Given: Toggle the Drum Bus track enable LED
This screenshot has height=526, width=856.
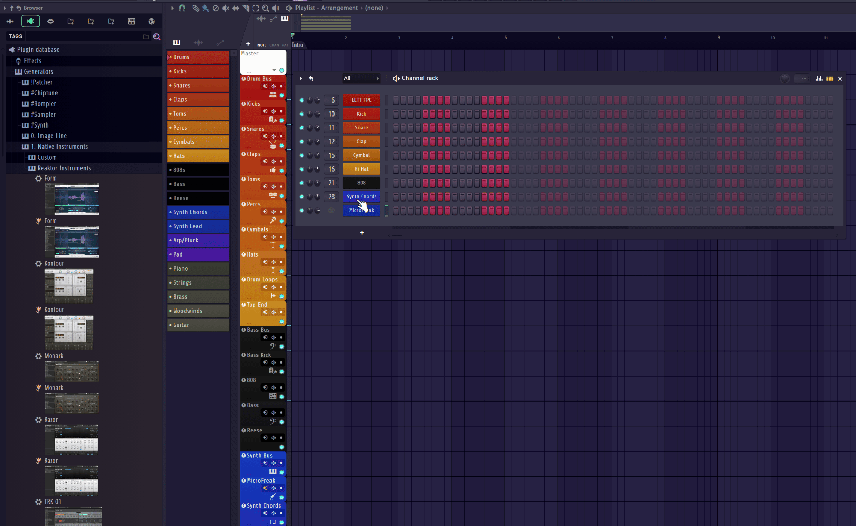Looking at the screenshot, I should coord(281,95).
